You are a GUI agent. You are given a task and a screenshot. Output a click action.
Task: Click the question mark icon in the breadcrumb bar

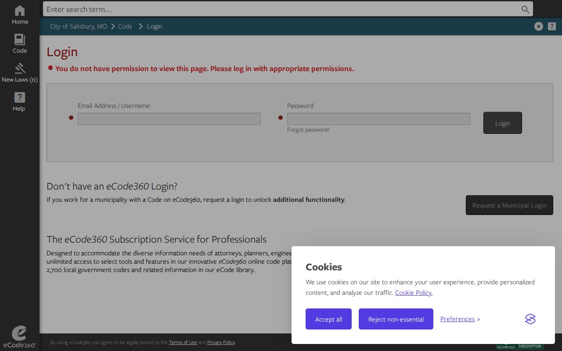coord(552,26)
